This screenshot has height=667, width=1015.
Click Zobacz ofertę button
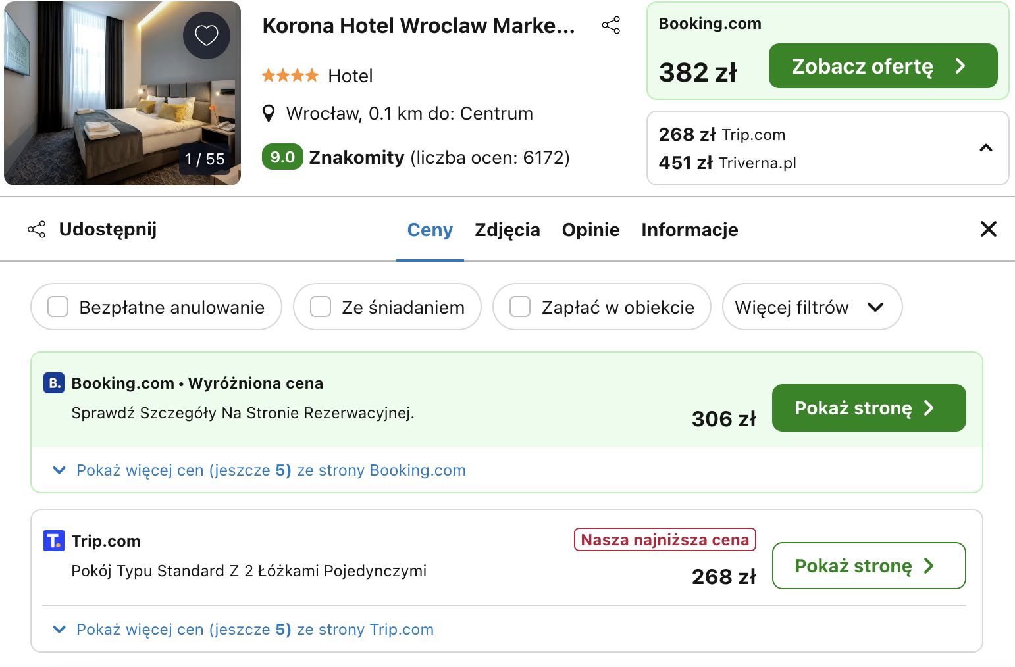pos(883,66)
